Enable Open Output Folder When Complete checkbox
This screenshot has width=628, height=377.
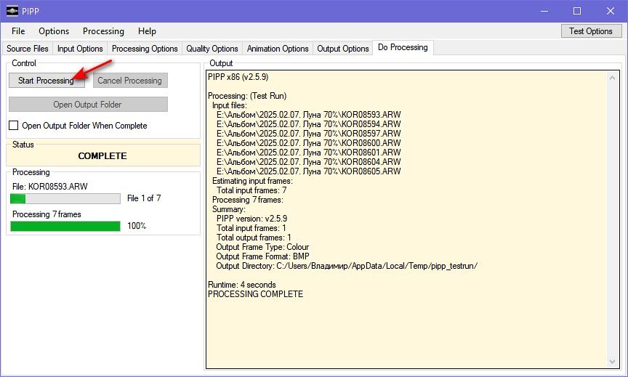[x=14, y=126]
